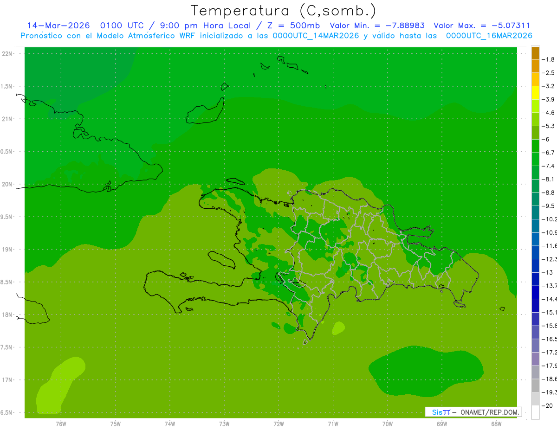Click the 71W longitude label
The height and width of the screenshot is (430, 557).
[333, 424]
